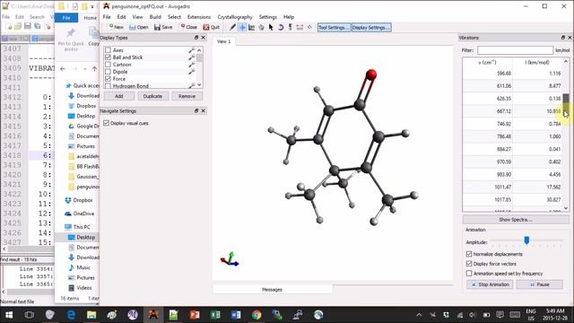Enable Animation speed set by frequency
Viewport: 574px width, 323px height.
[469, 274]
